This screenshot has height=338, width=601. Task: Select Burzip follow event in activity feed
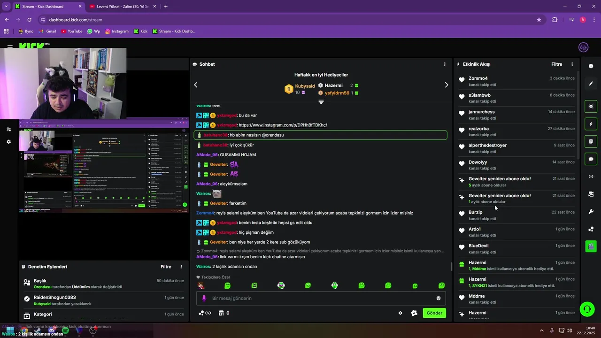[x=516, y=215]
